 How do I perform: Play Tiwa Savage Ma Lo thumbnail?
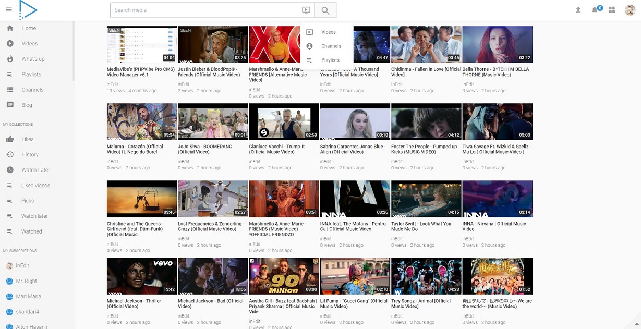click(x=498, y=121)
